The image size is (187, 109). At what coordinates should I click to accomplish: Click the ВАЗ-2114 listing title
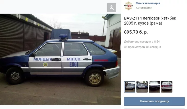[x=150, y=21]
